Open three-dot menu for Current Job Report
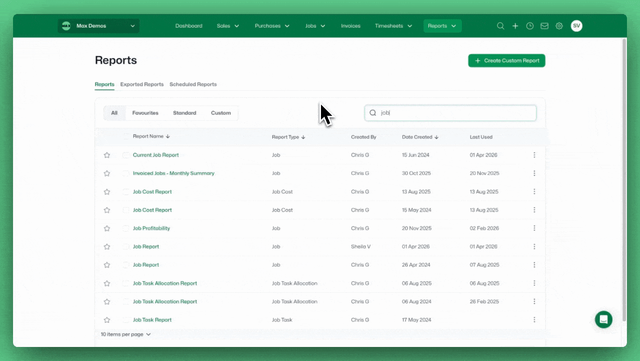The height and width of the screenshot is (361, 640). [x=534, y=155]
